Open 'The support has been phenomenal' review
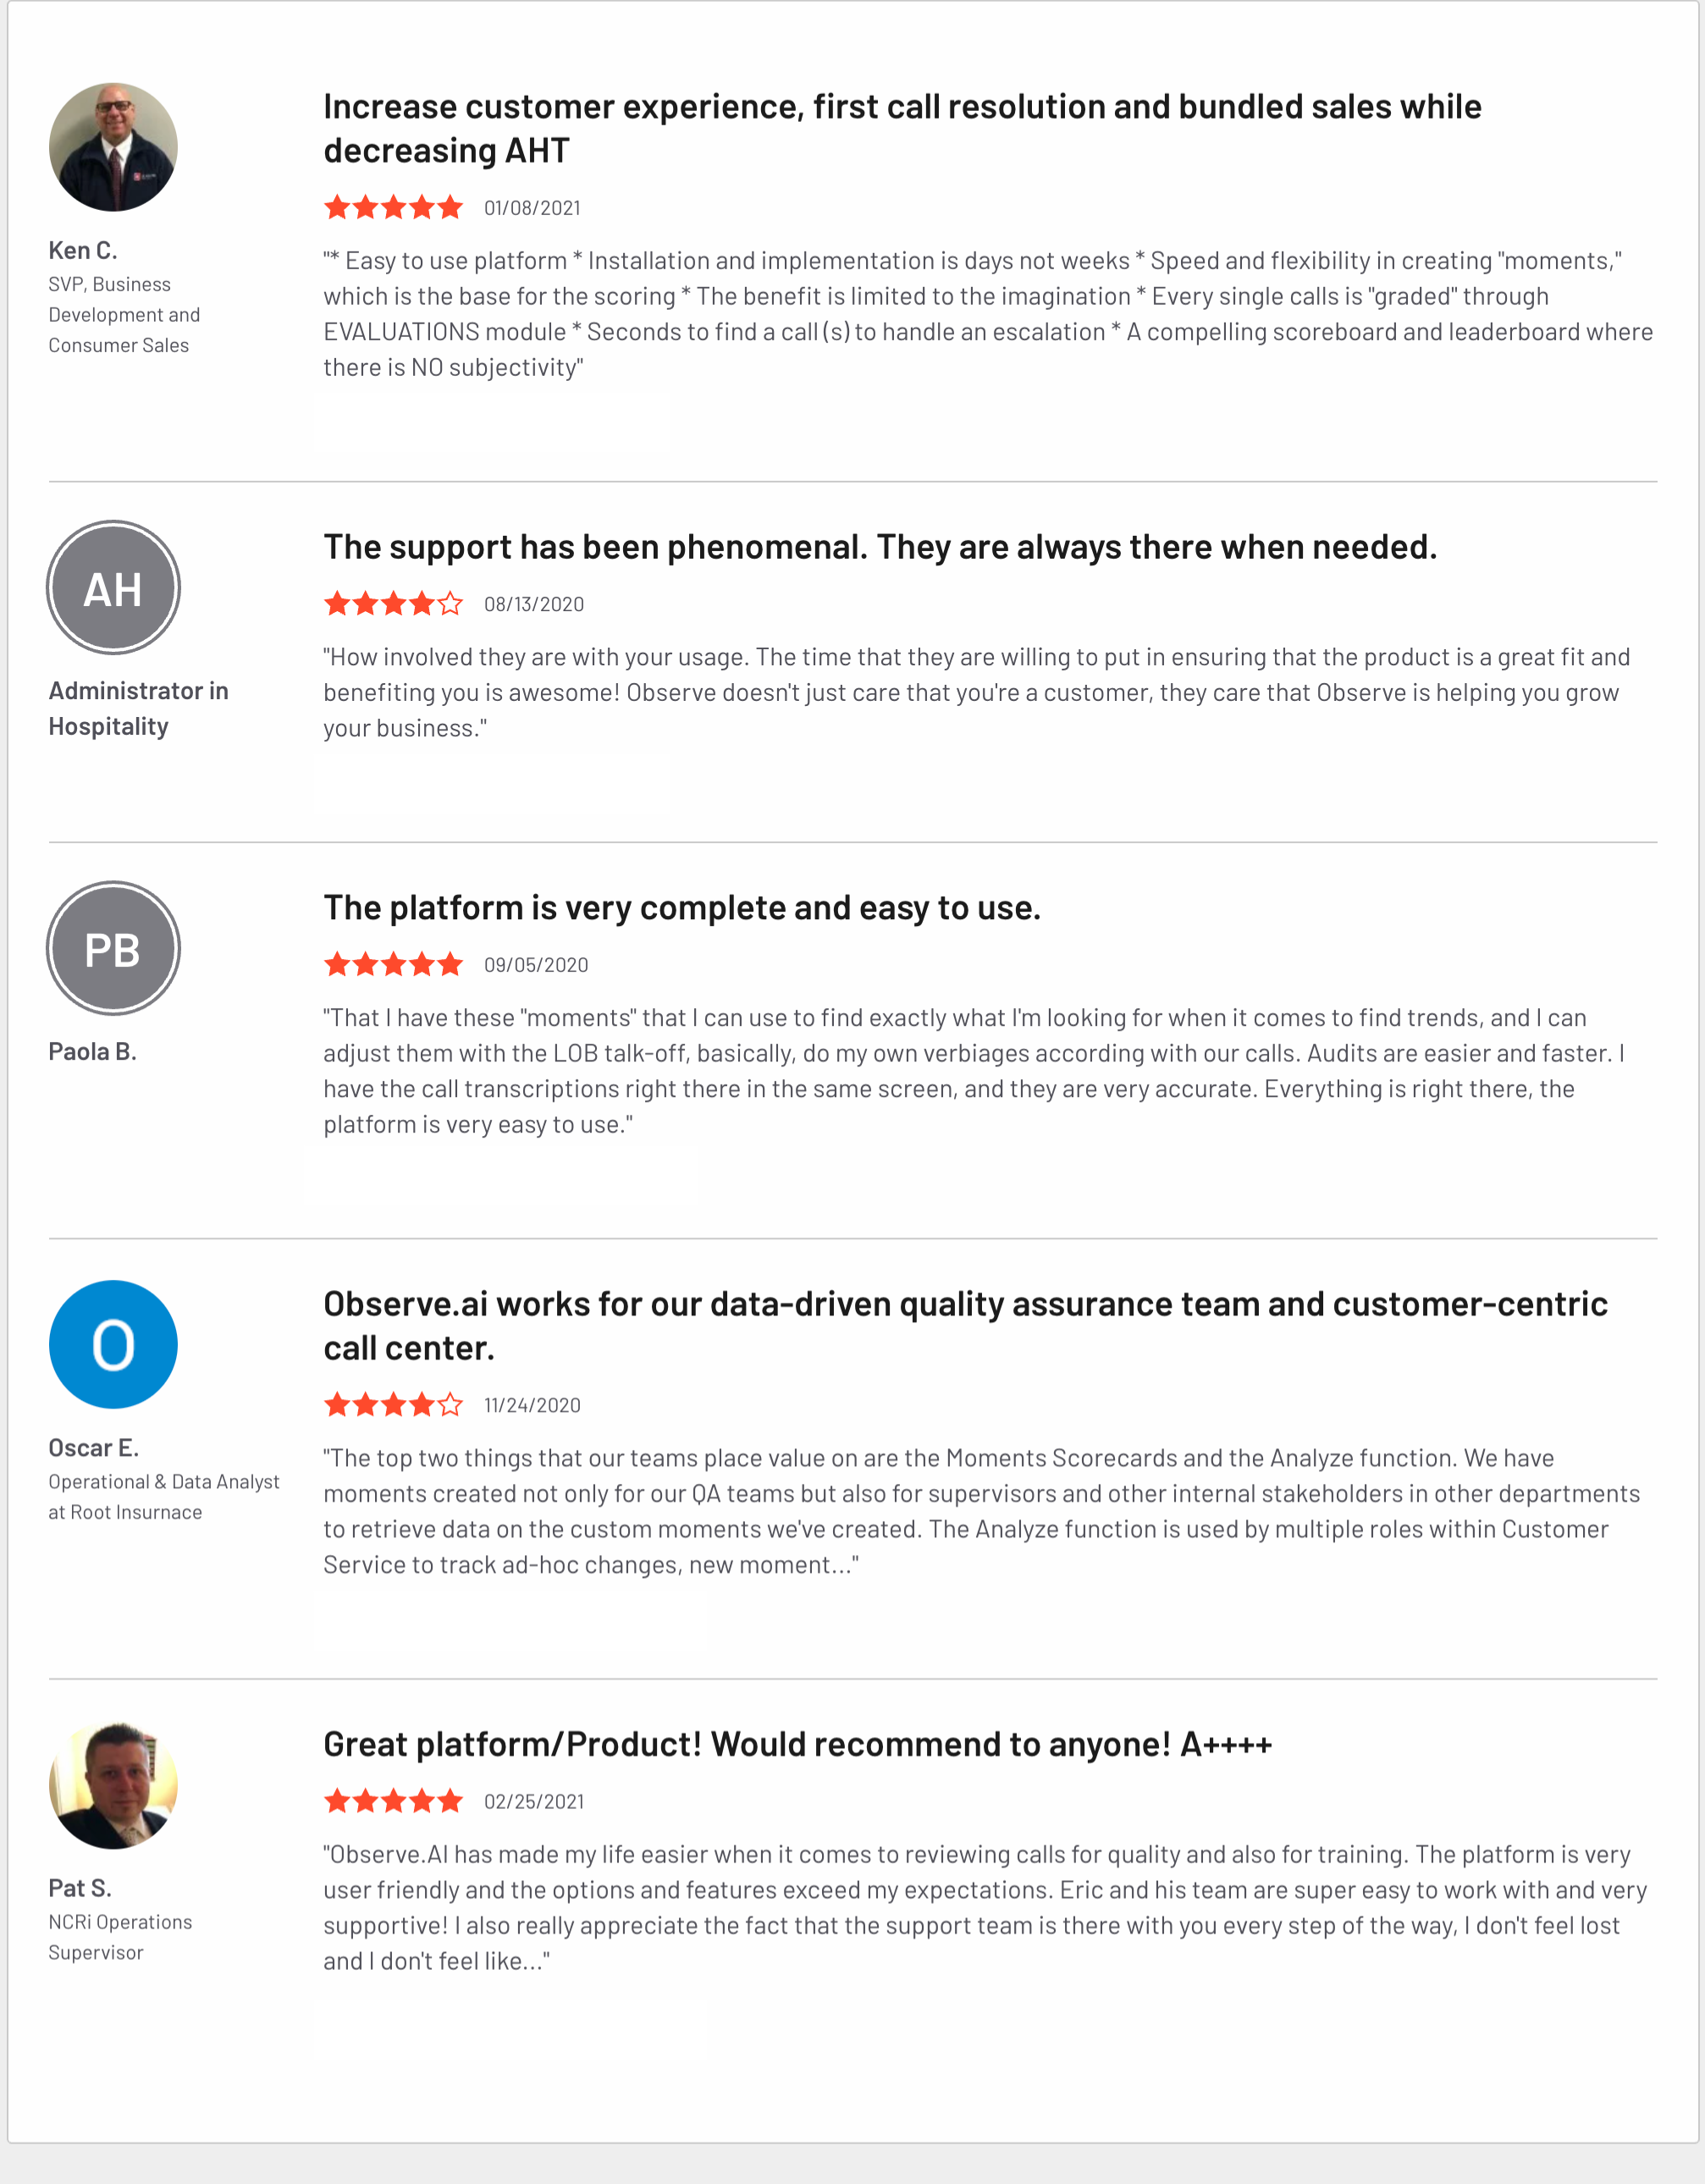Image resolution: width=1705 pixels, height=2184 pixels. click(x=880, y=547)
